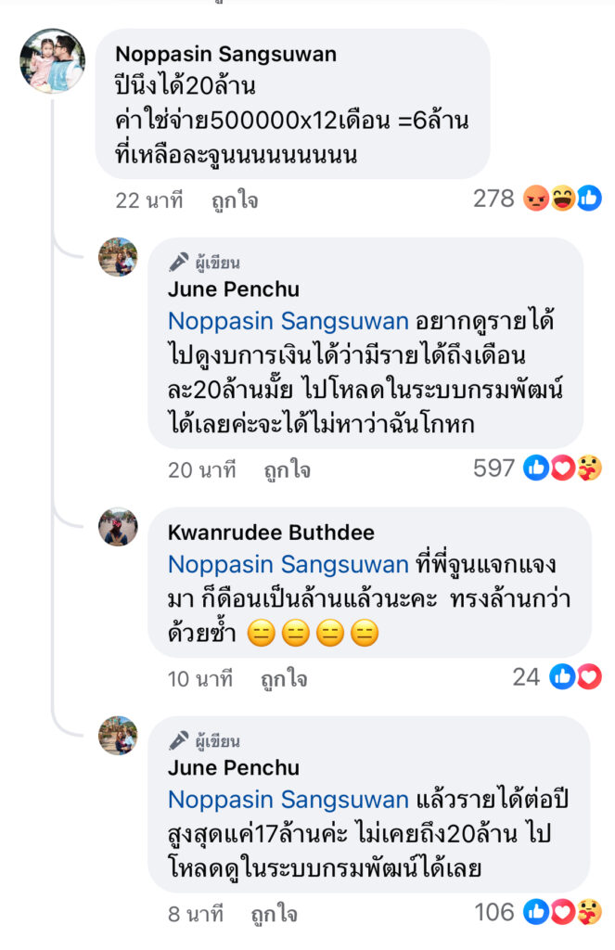This screenshot has height=950, width=615.
Task: View reactions count 597
Action: 493,469
